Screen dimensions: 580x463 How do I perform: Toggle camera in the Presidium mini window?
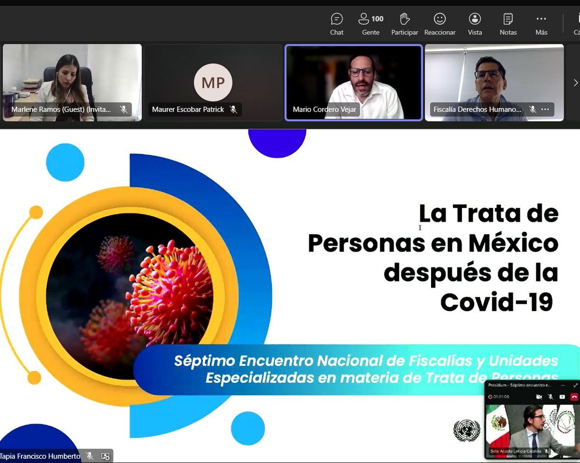(x=539, y=397)
